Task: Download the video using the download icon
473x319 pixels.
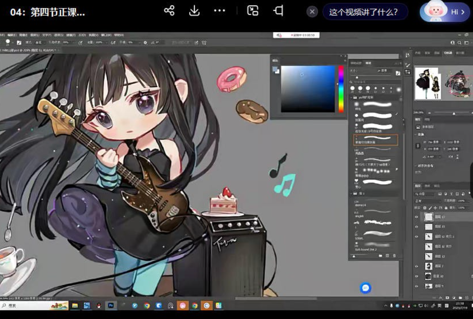Action: coord(194,11)
